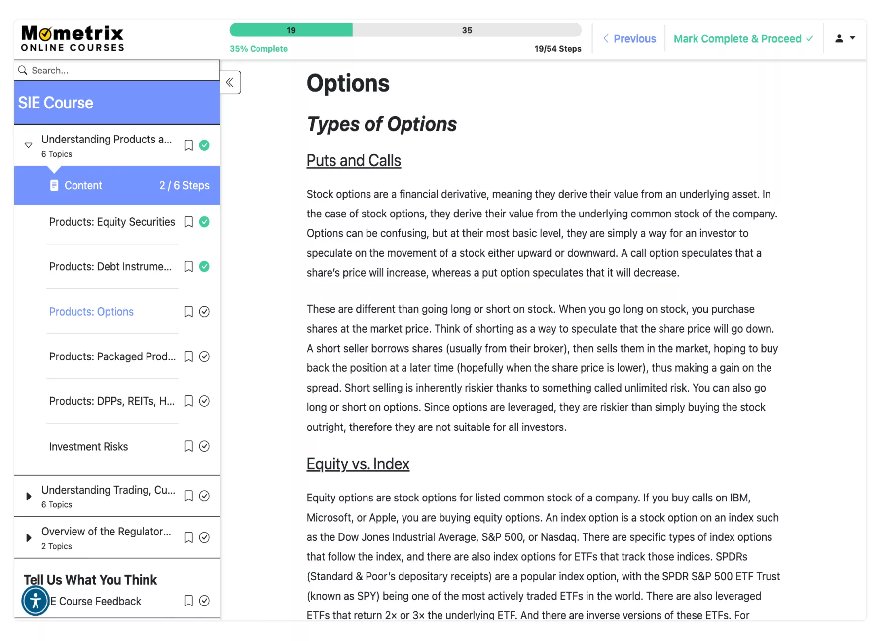This screenshot has height=641, width=880.
Task: Click Mark Complete & Proceed
Action: coord(743,39)
